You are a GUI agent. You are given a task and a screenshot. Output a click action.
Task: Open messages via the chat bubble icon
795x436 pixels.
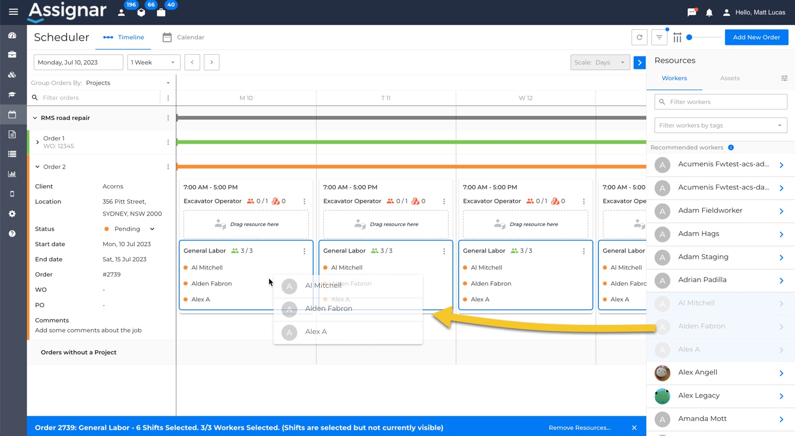691,12
